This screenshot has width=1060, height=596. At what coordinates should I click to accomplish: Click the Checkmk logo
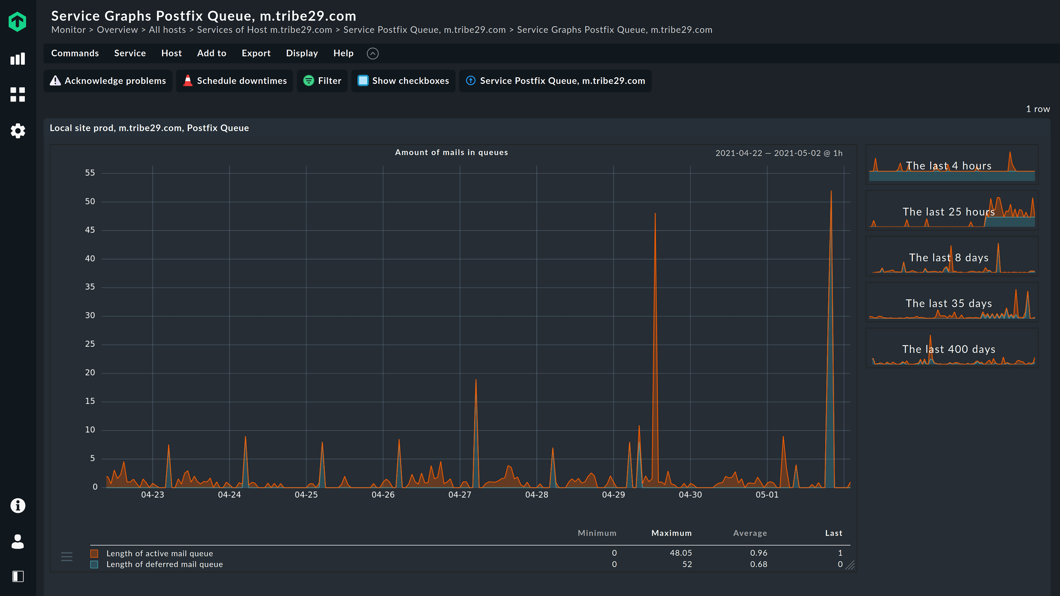point(18,21)
